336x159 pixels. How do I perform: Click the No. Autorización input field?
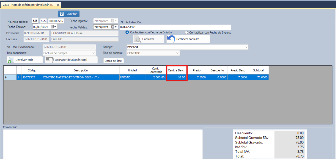coord(175,27)
